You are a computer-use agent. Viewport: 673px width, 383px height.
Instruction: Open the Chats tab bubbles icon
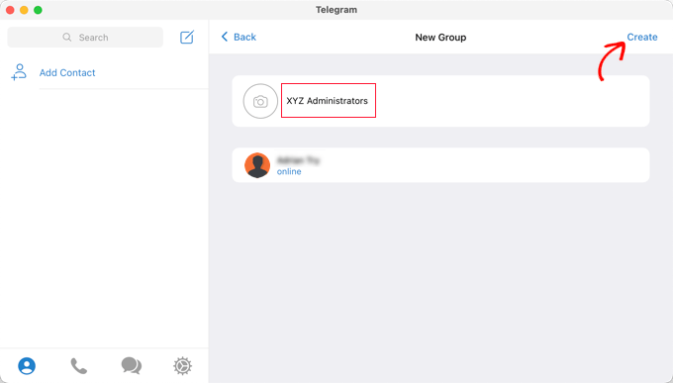tap(132, 366)
